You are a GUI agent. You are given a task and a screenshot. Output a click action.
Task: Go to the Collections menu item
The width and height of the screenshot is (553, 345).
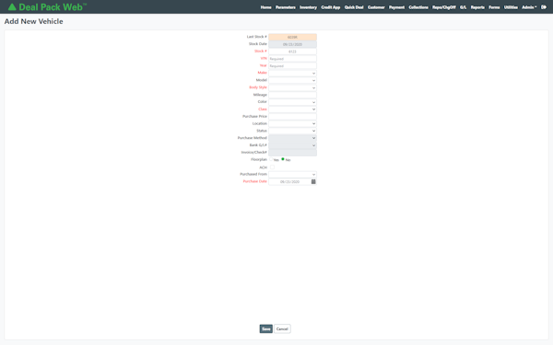coord(418,7)
